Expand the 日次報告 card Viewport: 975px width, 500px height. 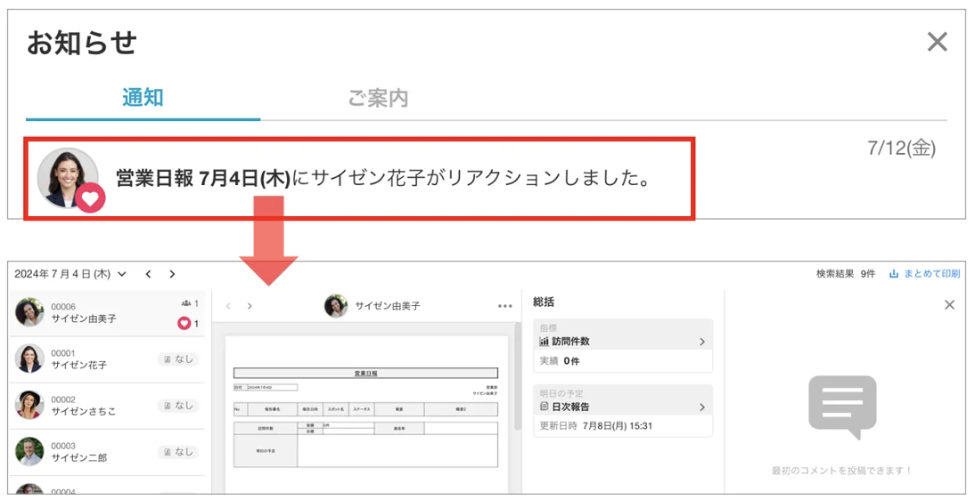622,407
